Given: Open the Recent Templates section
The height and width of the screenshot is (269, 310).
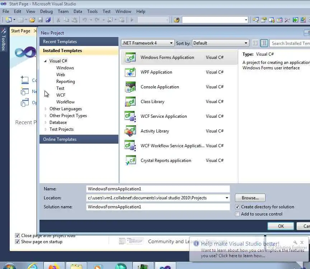Looking at the screenshot, I should point(79,42).
